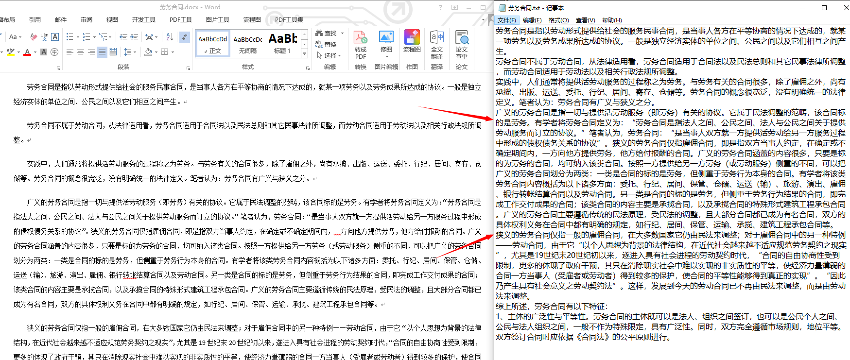Open the 审阅 review ribbon tab
The width and height of the screenshot is (850, 360).
pos(87,20)
